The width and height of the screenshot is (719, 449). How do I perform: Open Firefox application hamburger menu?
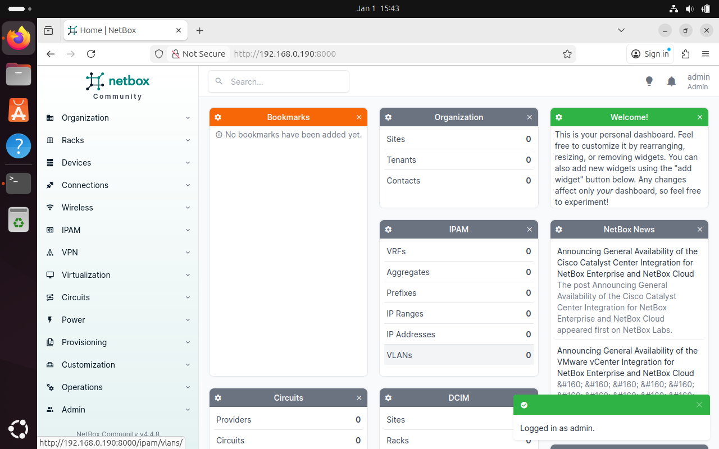706,54
